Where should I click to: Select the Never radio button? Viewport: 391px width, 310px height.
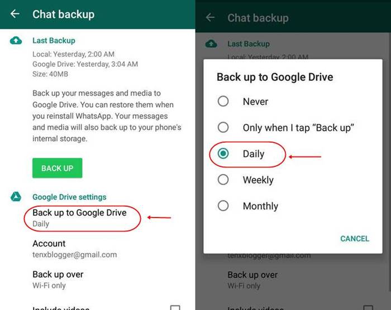click(x=223, y=101)
